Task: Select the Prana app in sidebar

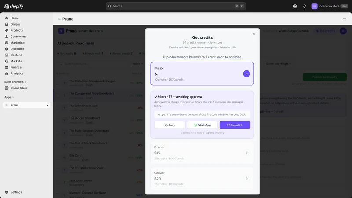Action: [x=26, y=105]
